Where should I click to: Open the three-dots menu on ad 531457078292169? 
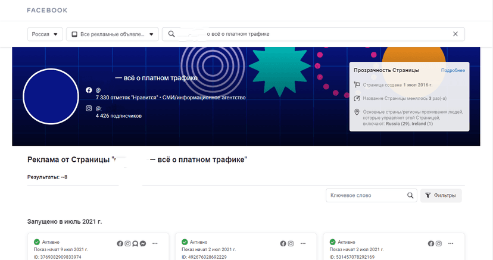tap(451, 243)
